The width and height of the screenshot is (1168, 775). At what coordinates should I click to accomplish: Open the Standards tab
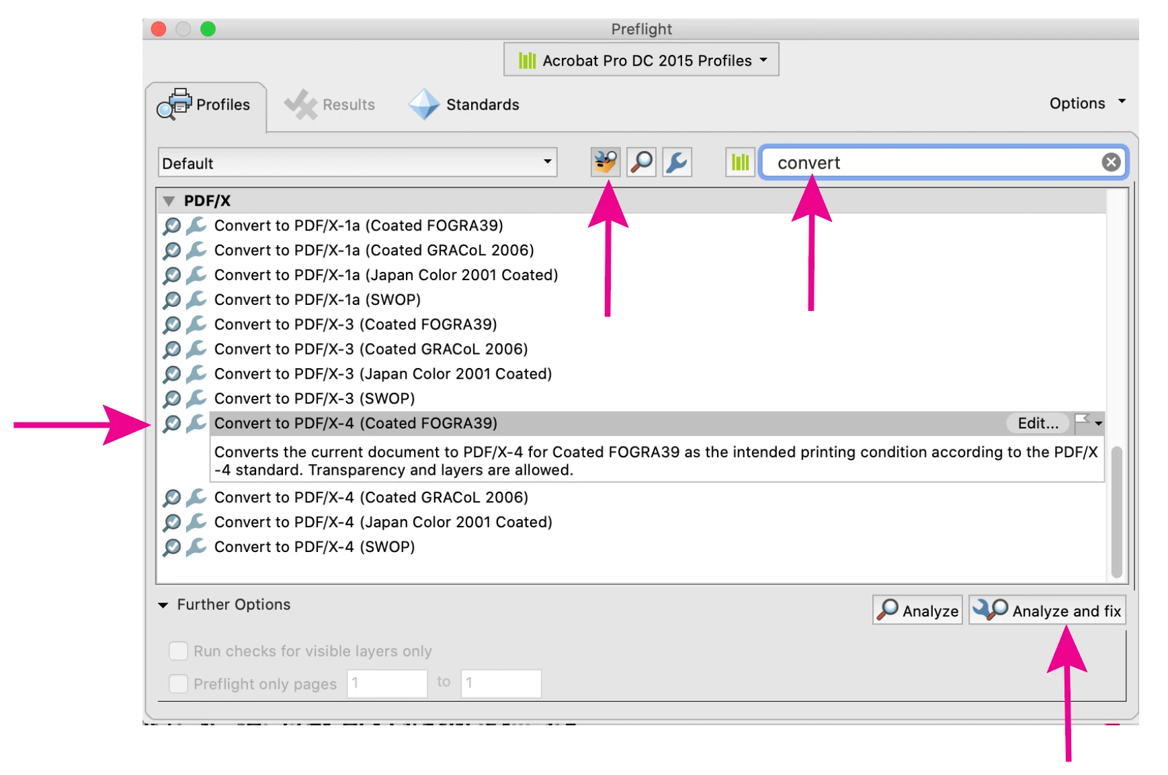[x=464, y=105]
